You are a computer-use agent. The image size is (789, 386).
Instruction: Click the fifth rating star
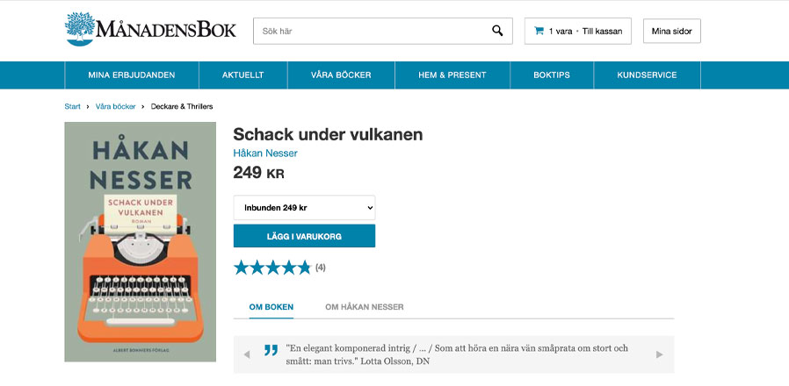(304, 268)
